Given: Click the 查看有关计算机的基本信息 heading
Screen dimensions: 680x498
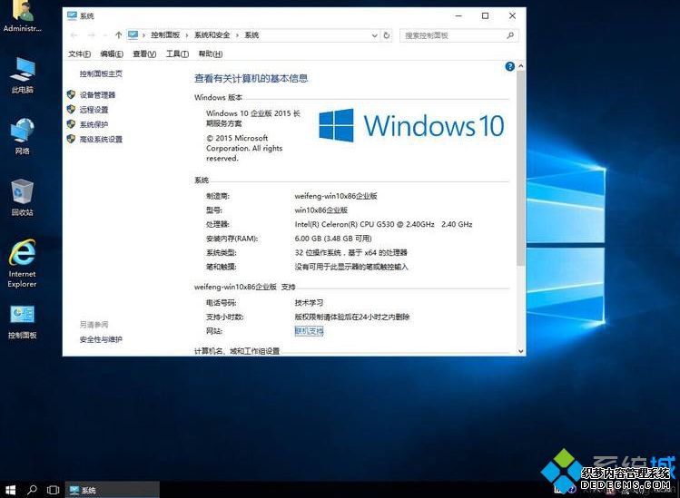Looking at the screenshot, I should (251, 78).
